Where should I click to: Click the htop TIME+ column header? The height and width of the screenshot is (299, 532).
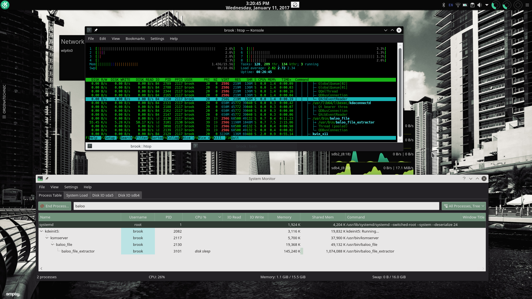pos(286,80)
